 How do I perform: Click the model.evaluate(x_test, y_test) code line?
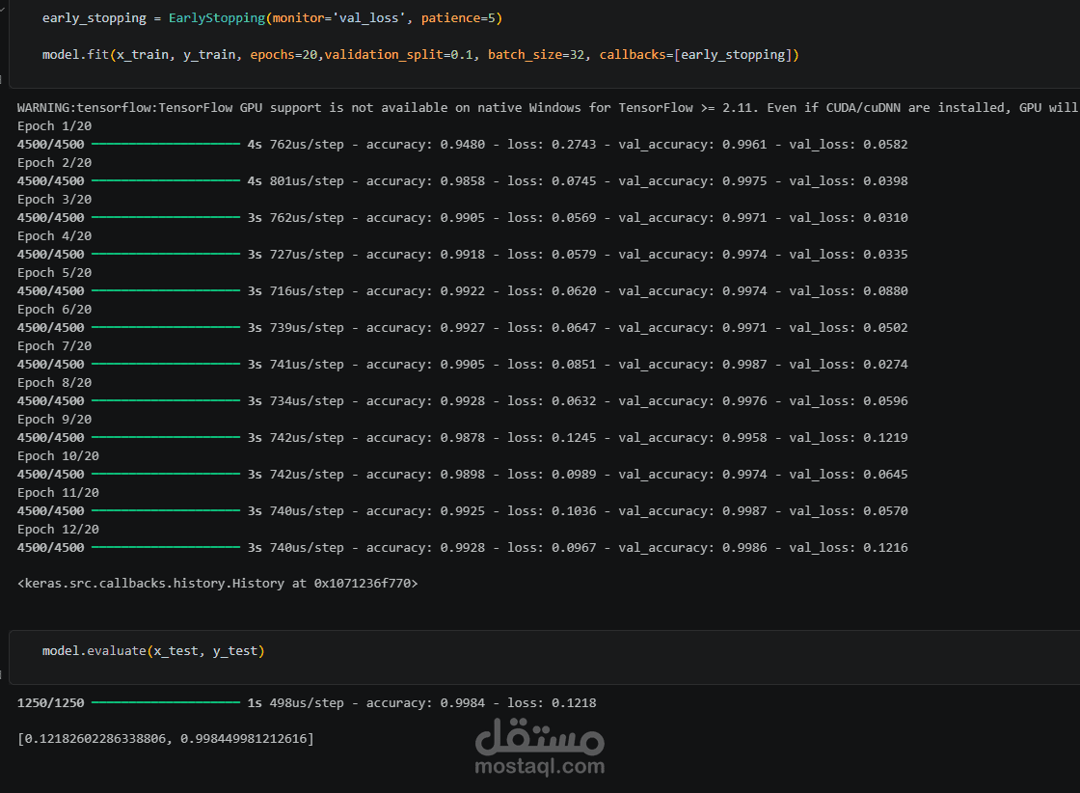(153, 651)
